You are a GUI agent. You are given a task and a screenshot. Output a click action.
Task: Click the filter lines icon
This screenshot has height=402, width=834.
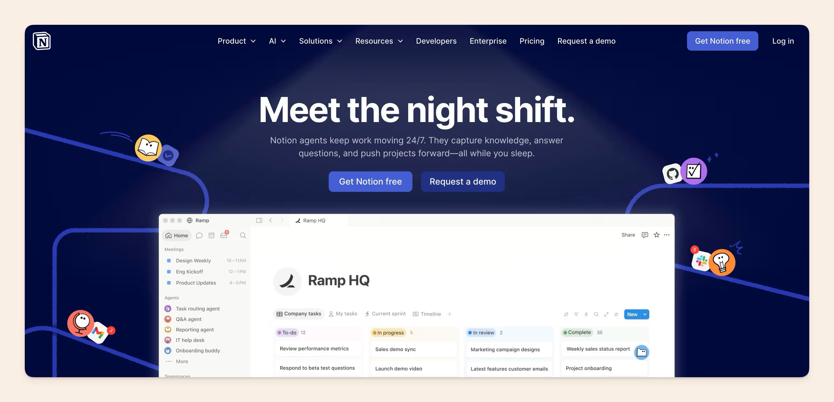576,314
